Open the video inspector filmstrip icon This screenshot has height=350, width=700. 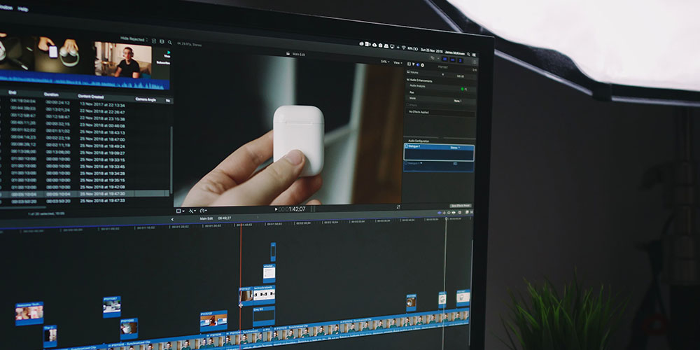(x=410, y=64)
